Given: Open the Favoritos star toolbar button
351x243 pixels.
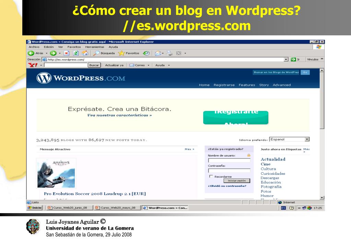Looking at the screenshot, I should (129, 53).
